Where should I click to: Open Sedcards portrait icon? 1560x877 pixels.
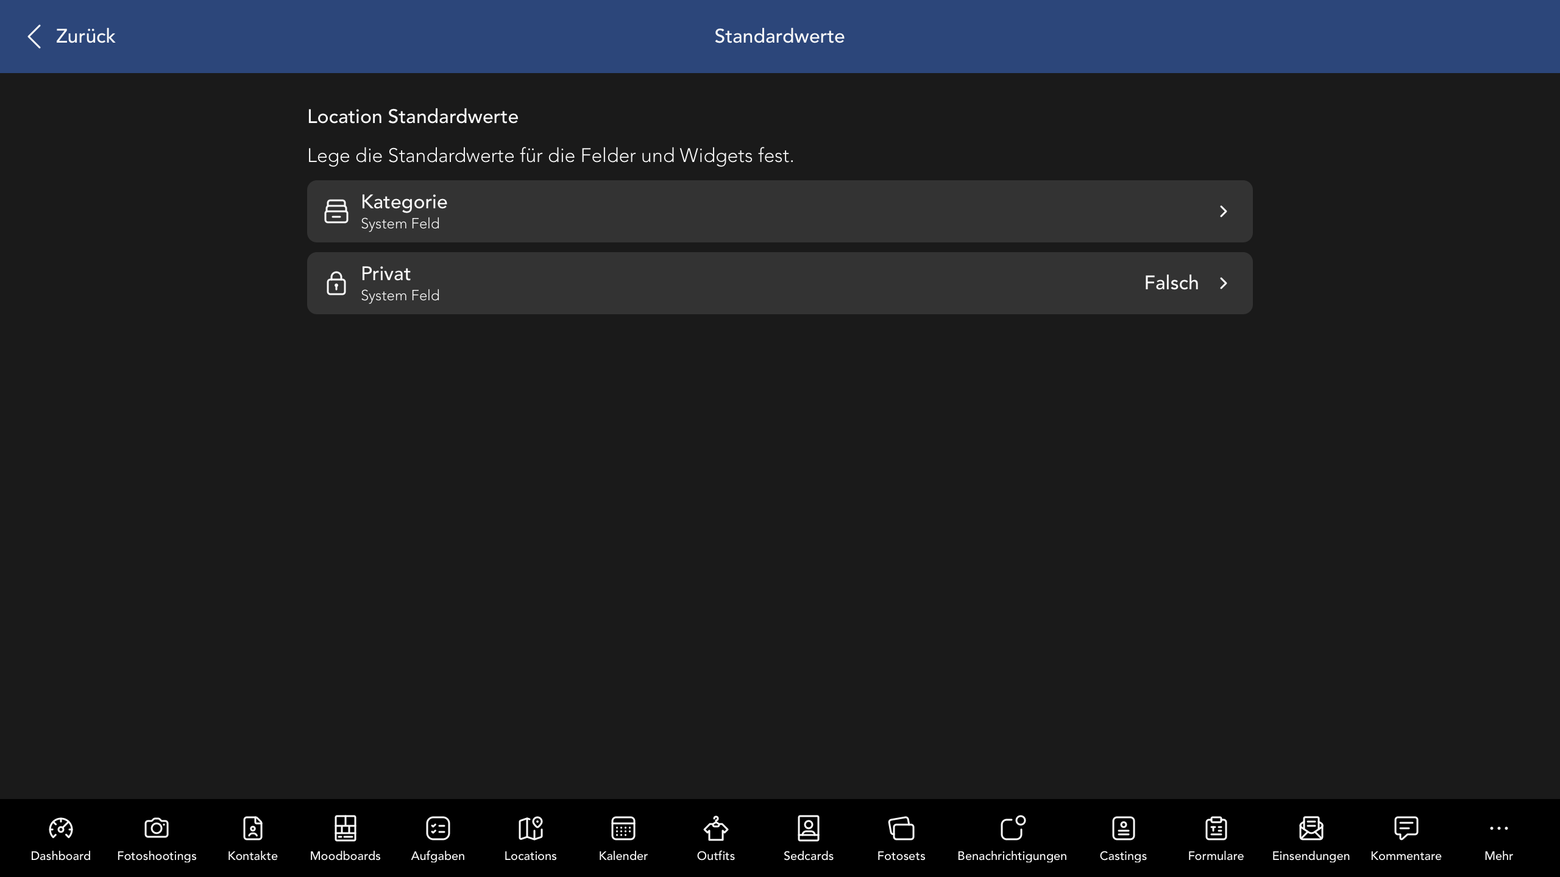tap(809, 828)
